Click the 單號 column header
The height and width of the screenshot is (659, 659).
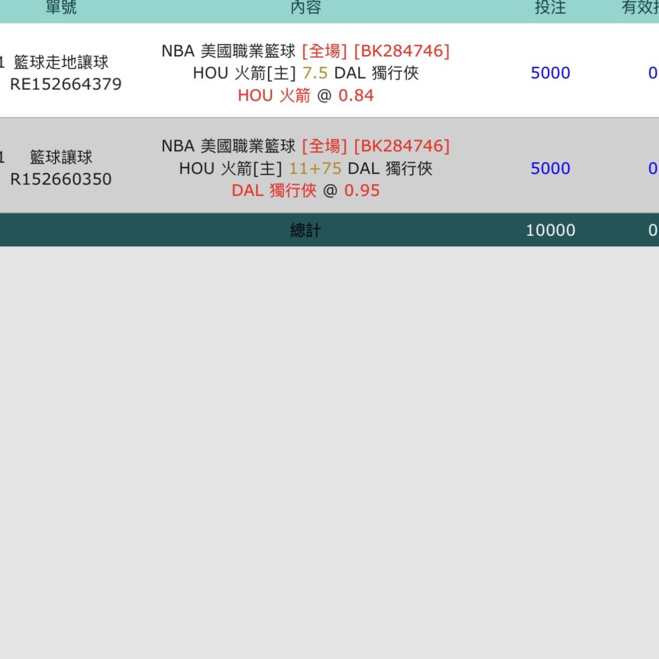[x=61, y=7]
